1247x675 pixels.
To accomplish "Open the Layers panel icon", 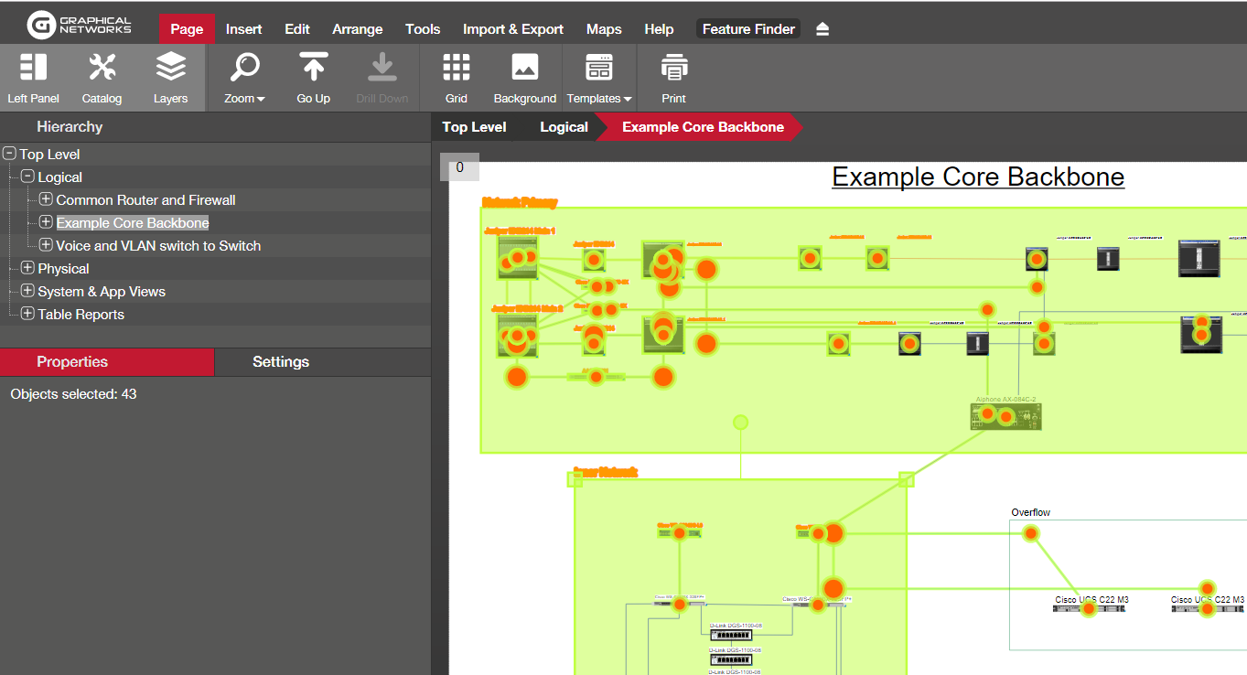I will tap(170, 68).
